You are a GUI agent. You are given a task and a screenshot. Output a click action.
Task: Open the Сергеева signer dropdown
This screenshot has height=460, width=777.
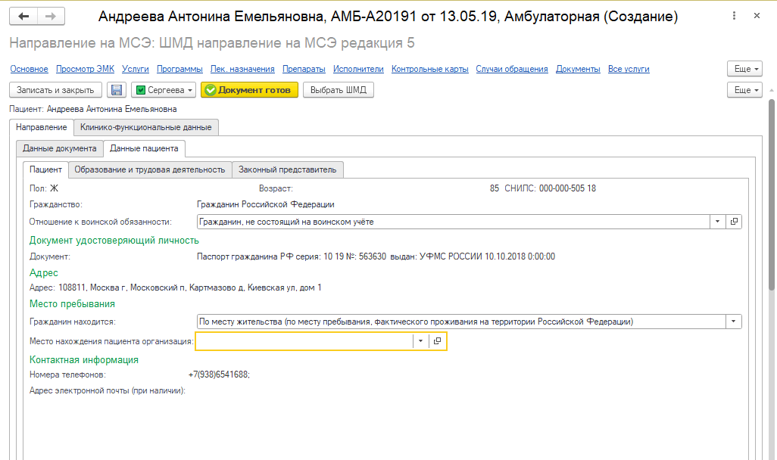164,90
